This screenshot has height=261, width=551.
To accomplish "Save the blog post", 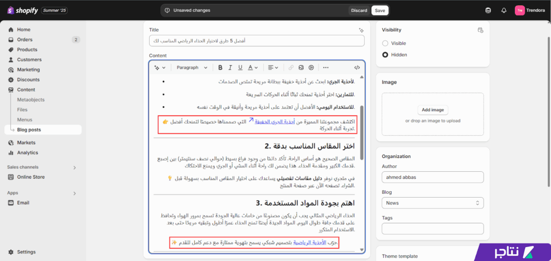I will point(380,11).
